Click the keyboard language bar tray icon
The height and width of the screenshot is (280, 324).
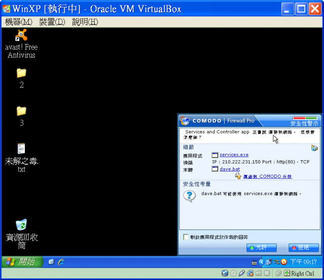coord(254,262)
